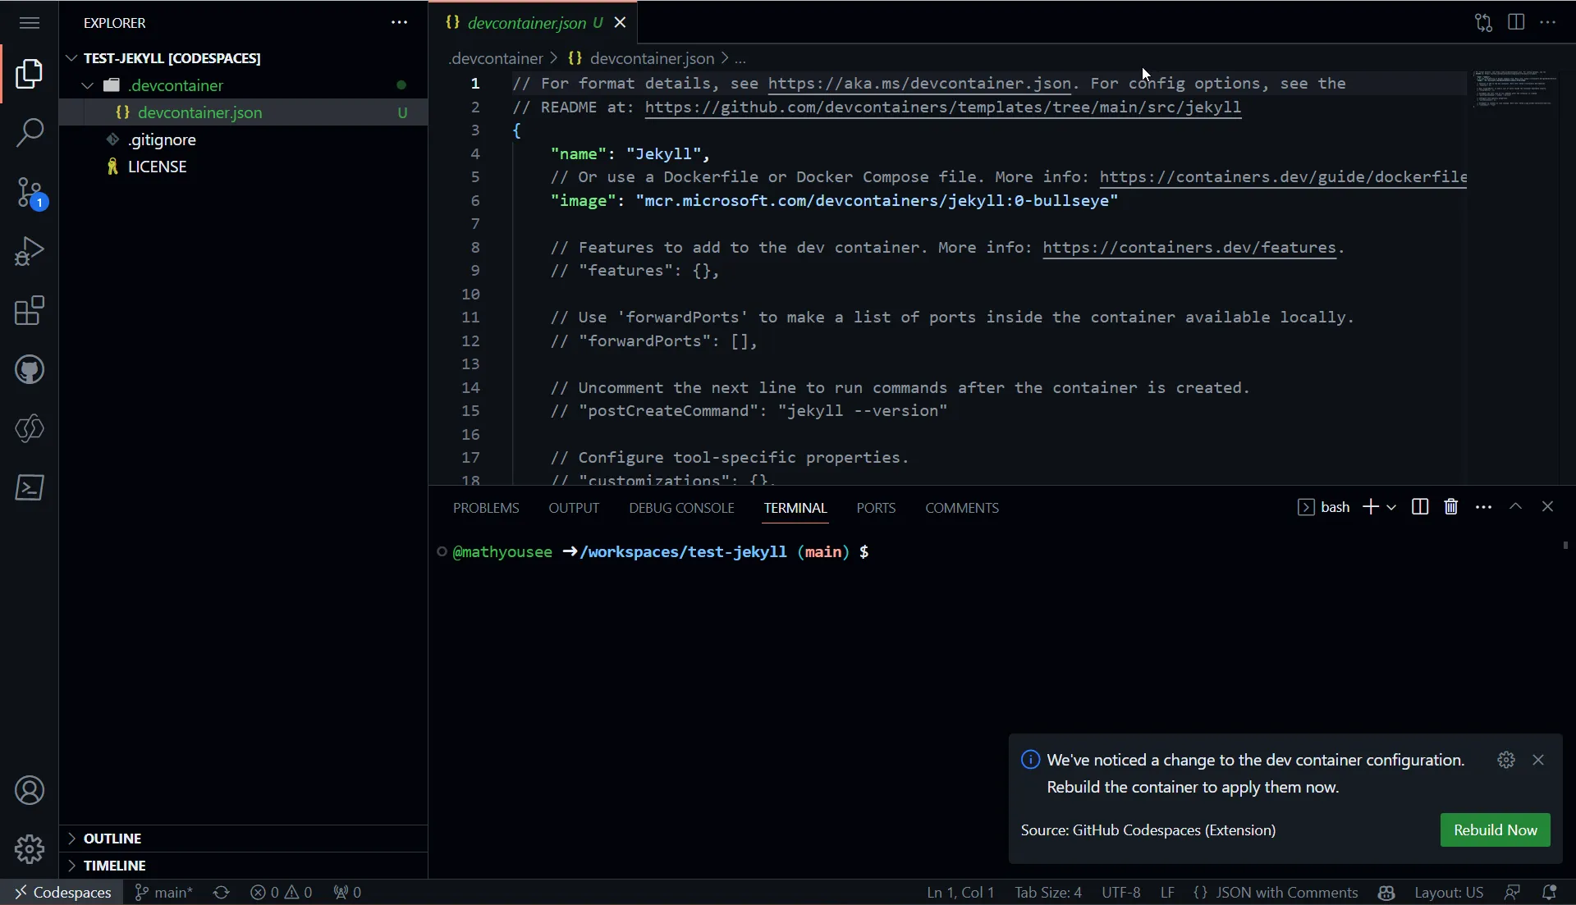Click the GitHub Codespaces status bar icon
The width and height of the screenshot is (1576, 905).
(x=61, y=891)
